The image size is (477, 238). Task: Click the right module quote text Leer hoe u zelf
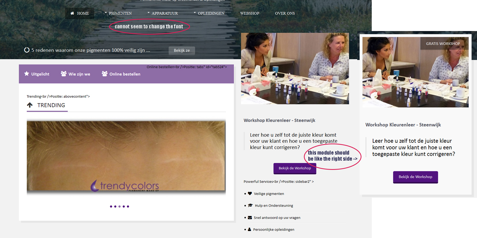click(x=413, y=147)
